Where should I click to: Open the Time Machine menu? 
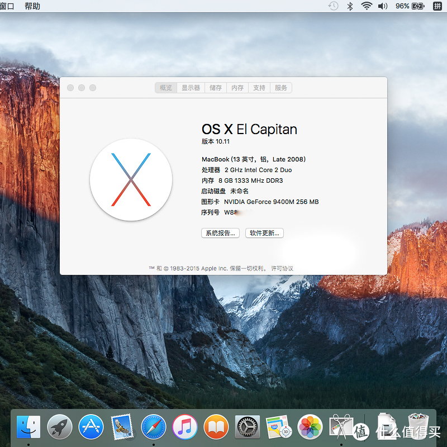334,6
